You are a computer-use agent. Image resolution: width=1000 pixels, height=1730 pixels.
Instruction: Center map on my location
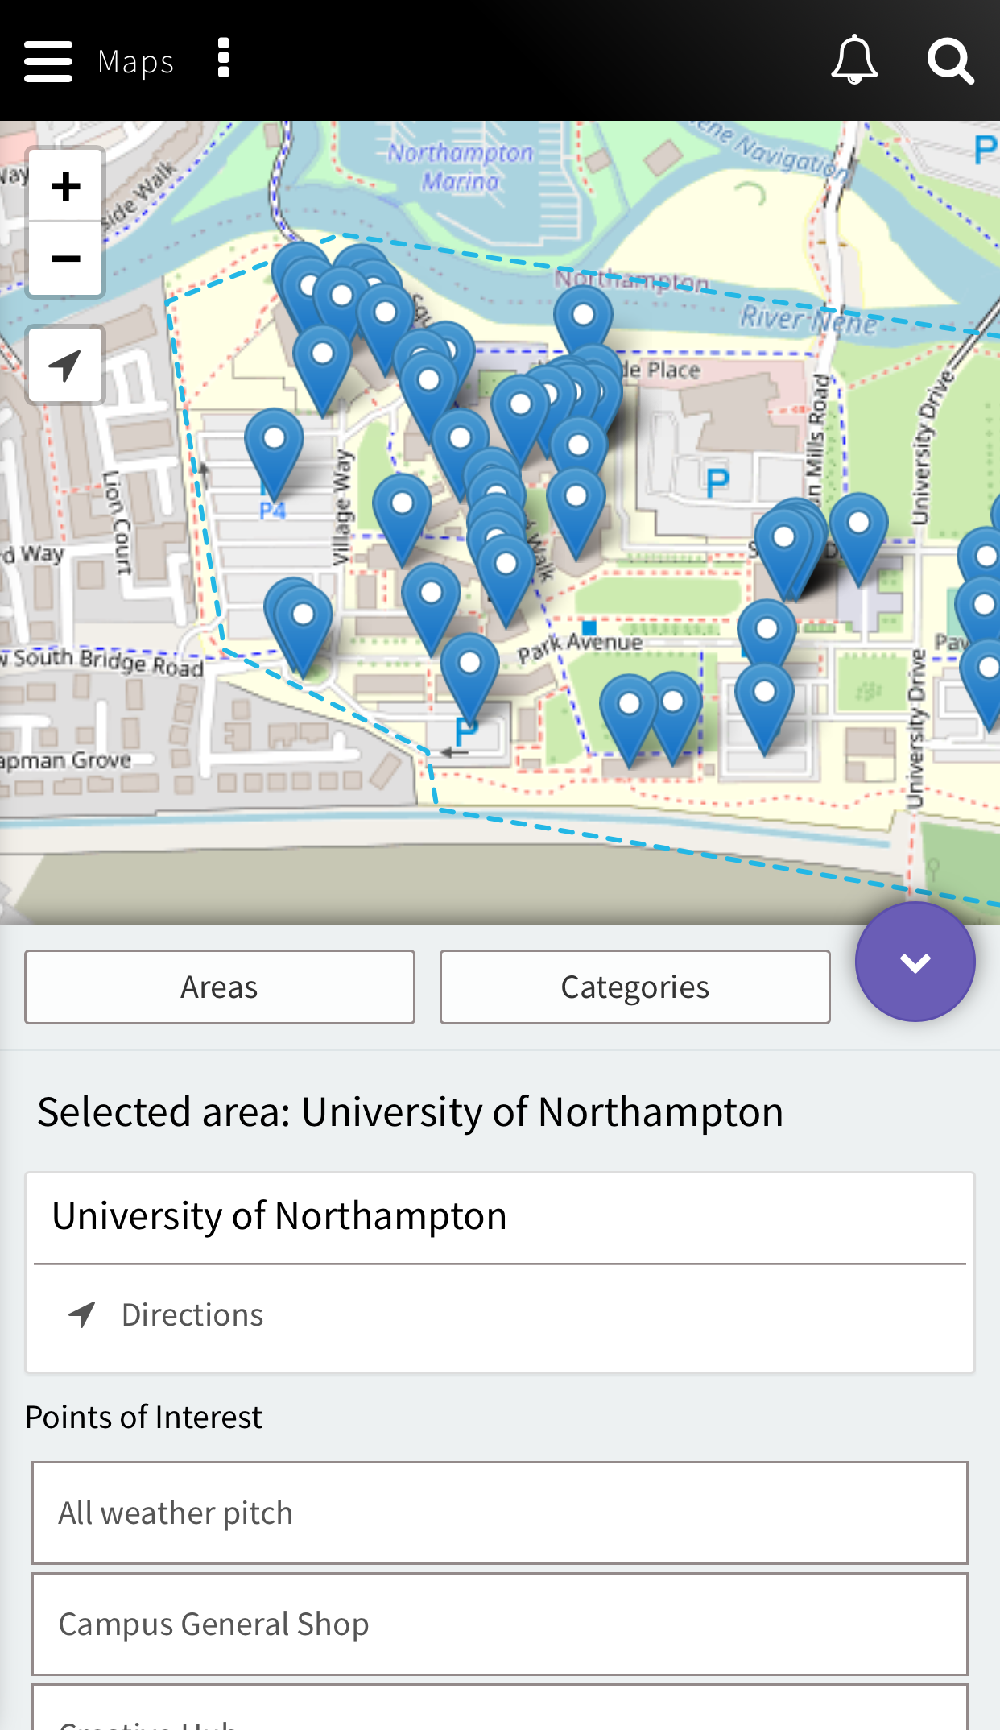click(65, 365)
